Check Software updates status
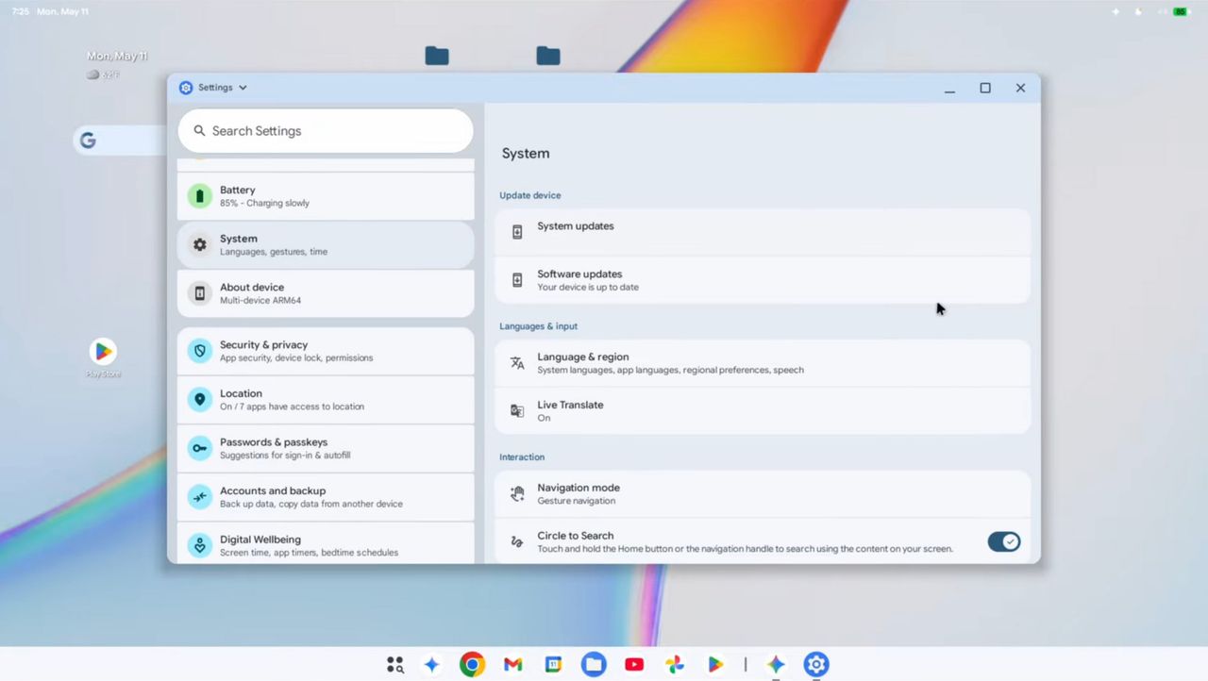The height and width of the screenshot is (681, 1208). pyautogui.click(x=763, y=280)
